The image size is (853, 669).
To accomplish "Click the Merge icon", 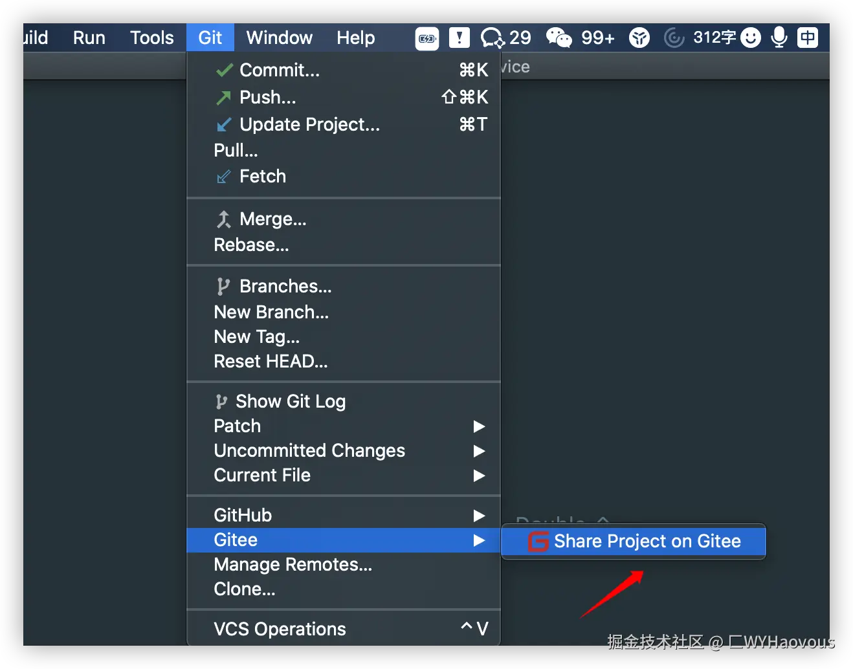I will click(x=223, y=219).
